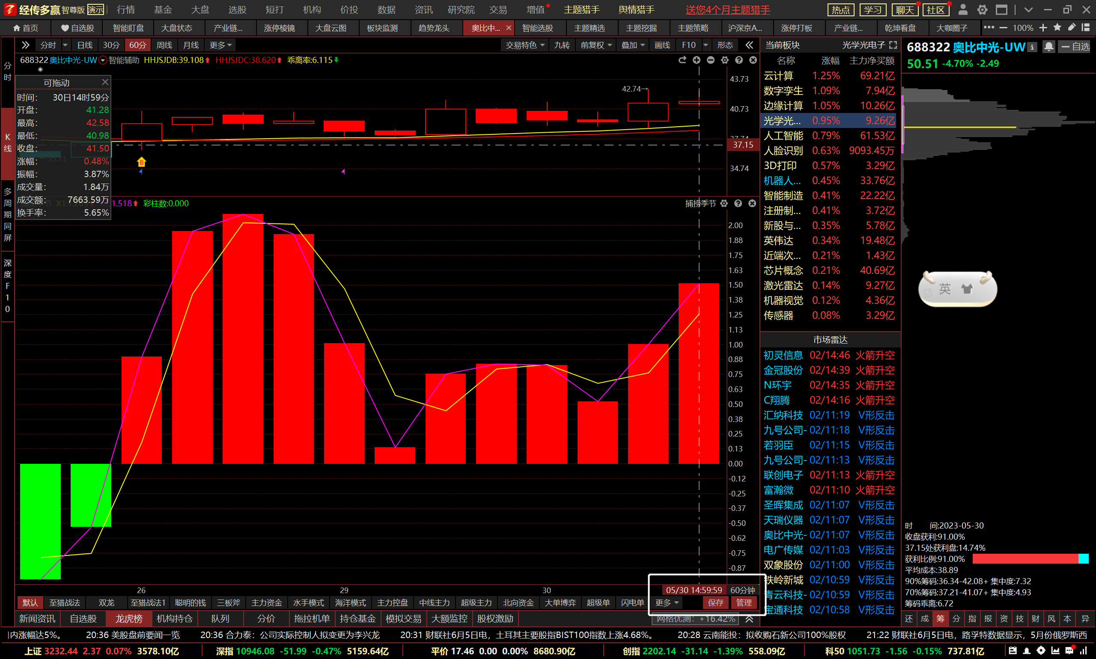Expand the 当前板块 panel to fullscreen

[x=893, y=45]
